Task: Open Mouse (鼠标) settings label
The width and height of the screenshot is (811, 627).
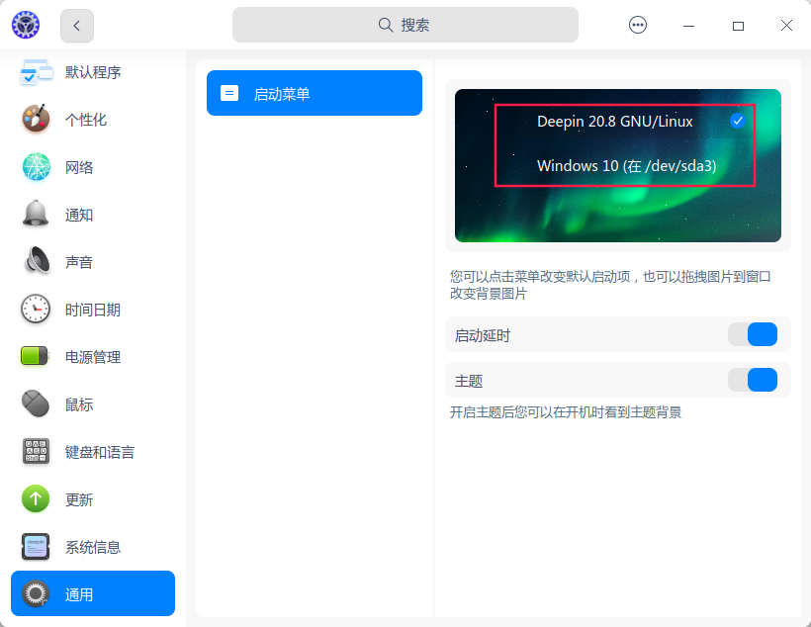Action: 79,404
